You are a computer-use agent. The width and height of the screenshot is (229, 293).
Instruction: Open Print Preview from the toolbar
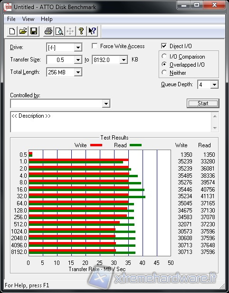(59, 31)
